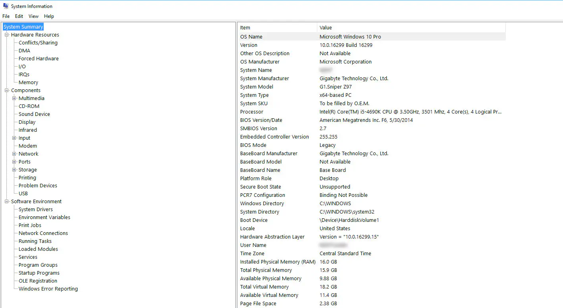Select the Modem component
The height and width of the screenshot is (308, 563).
pyautogui.click(x=28, y=146)
